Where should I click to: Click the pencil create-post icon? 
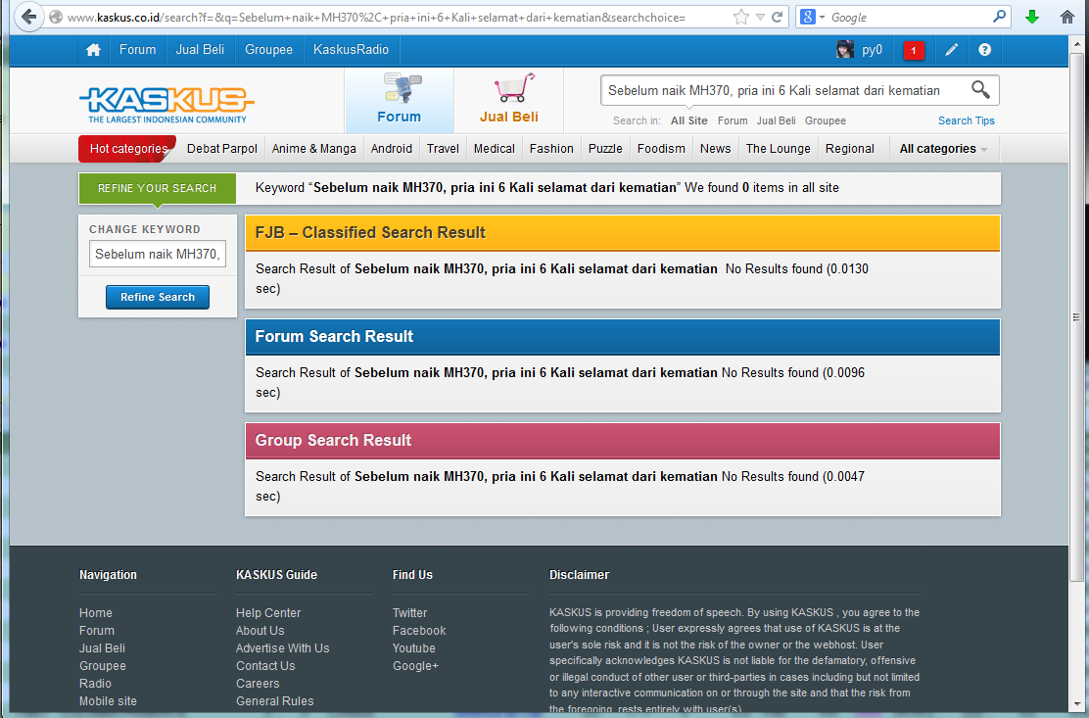952,49
